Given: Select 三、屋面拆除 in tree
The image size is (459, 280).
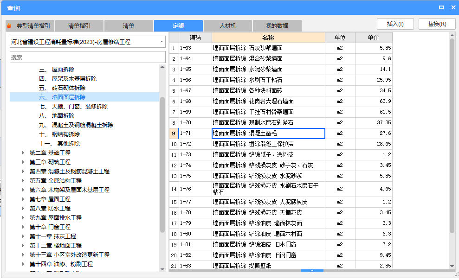Looking at the screenshot, I should click(57, 69).
